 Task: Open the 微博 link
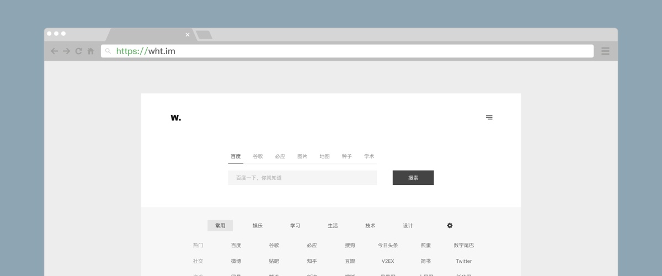[236, 261]
